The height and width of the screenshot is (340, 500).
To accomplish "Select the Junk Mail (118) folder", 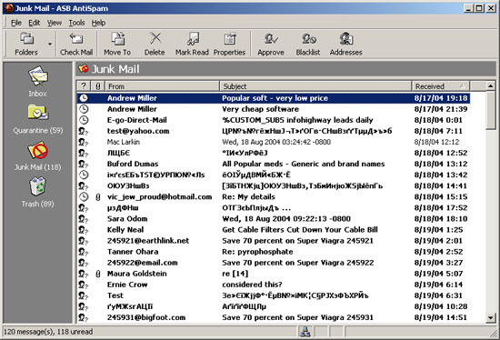I will (x=37, y=156).
